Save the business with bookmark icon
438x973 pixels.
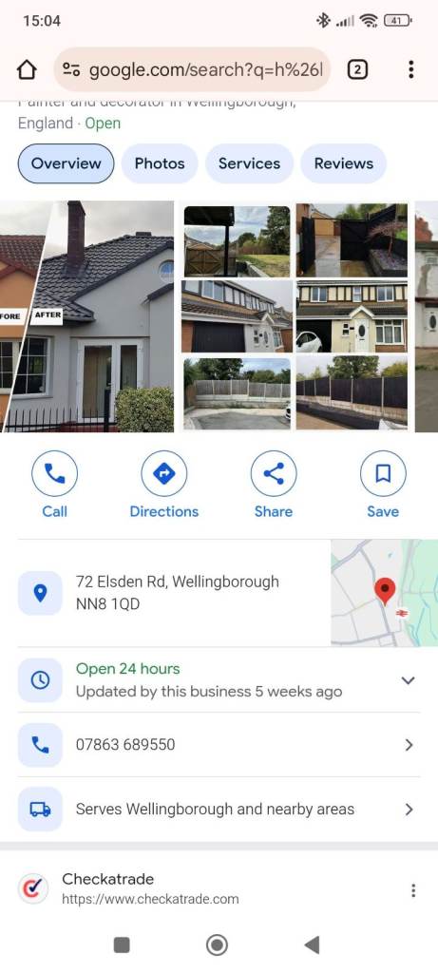pyautogui.click(x=383, y=474)
